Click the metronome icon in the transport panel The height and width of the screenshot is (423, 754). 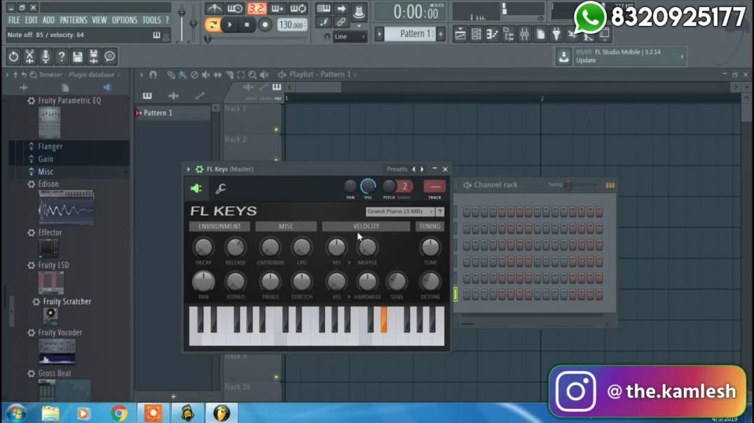[214, 8]
